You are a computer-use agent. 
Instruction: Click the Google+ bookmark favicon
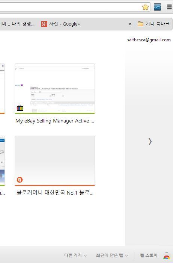44,24
